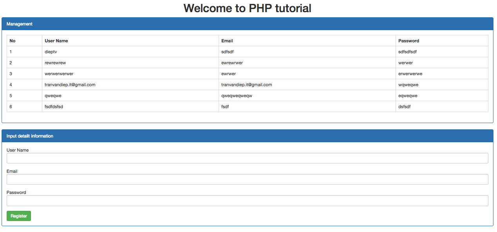Click the green Register button
This screenshot has height=232, width=497.
point(19,216)
